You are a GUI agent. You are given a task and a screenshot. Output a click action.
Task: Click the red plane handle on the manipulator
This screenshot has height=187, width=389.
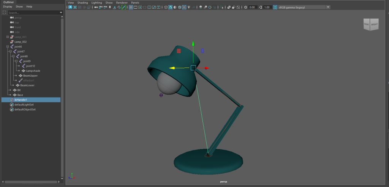[x=179, y=50]
